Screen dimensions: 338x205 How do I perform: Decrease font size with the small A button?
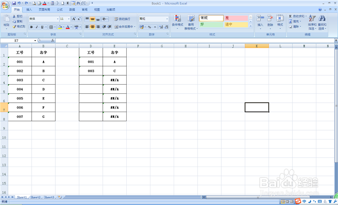pyautogui.click(x=79, y=19)
